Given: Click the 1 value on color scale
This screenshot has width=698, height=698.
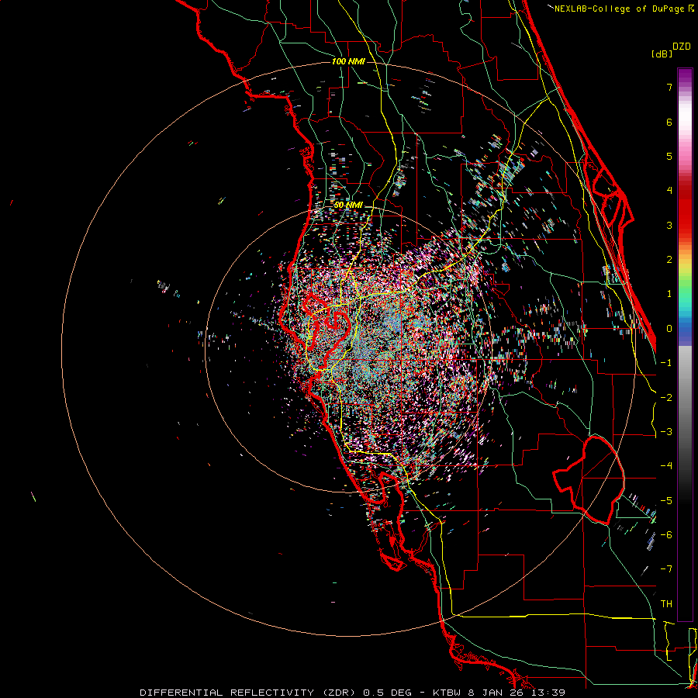Looking at the screenshot, I should point(669,294).
